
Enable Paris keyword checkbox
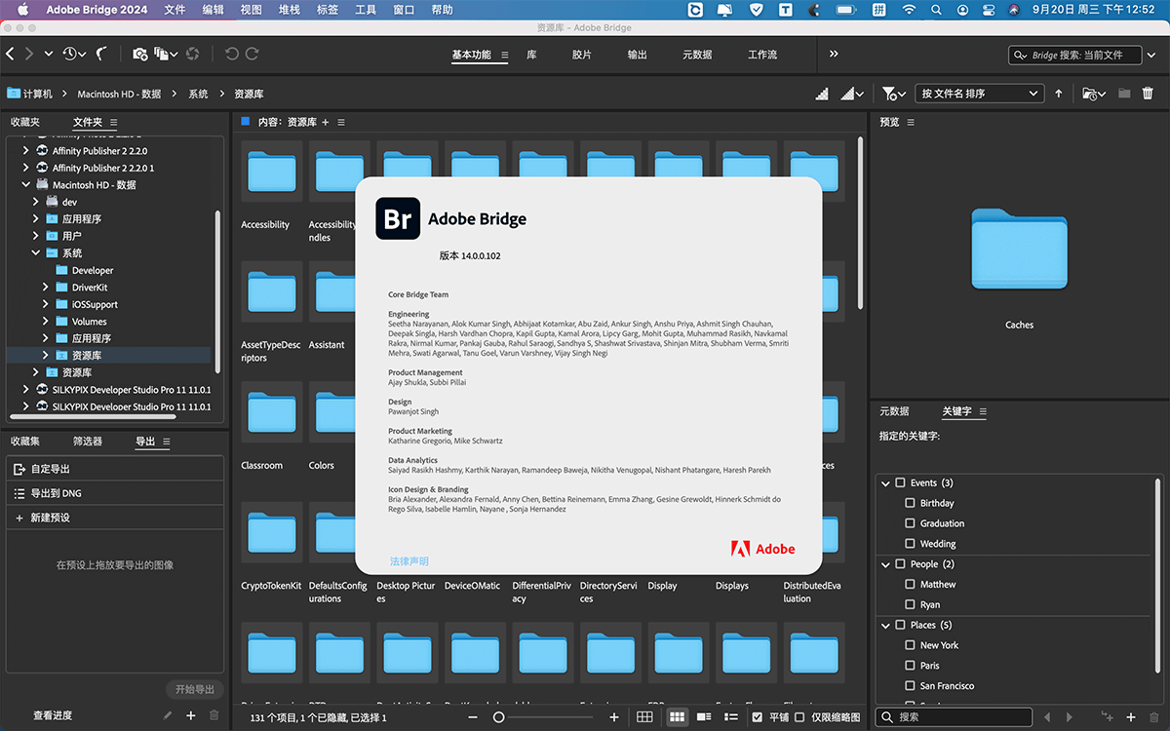(911, 666)
